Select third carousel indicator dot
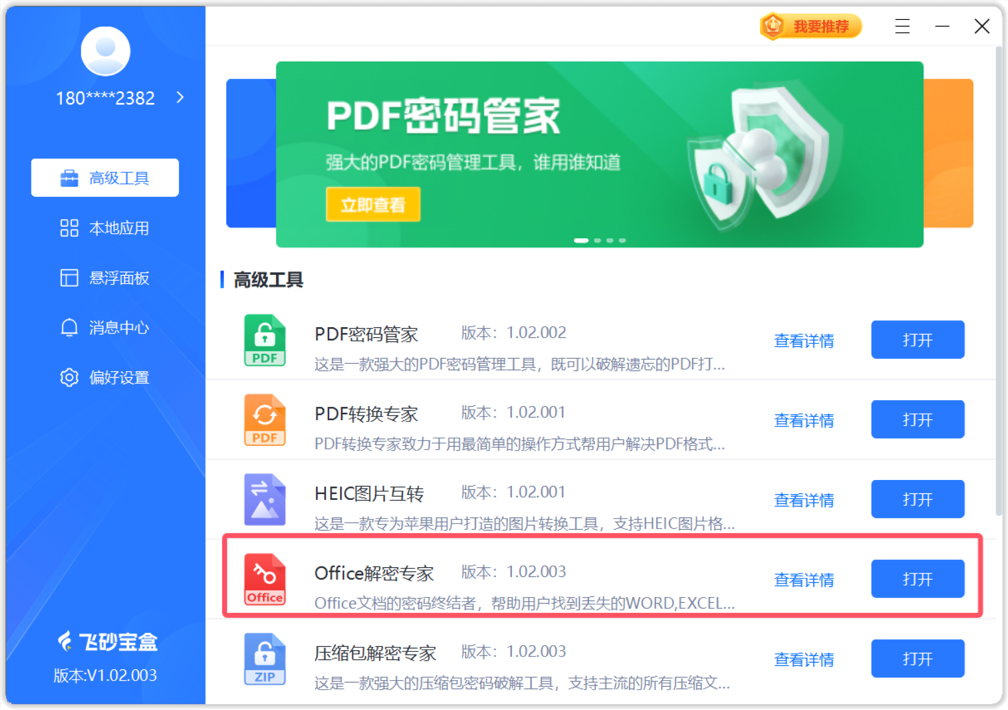 (x=610, y=241)
